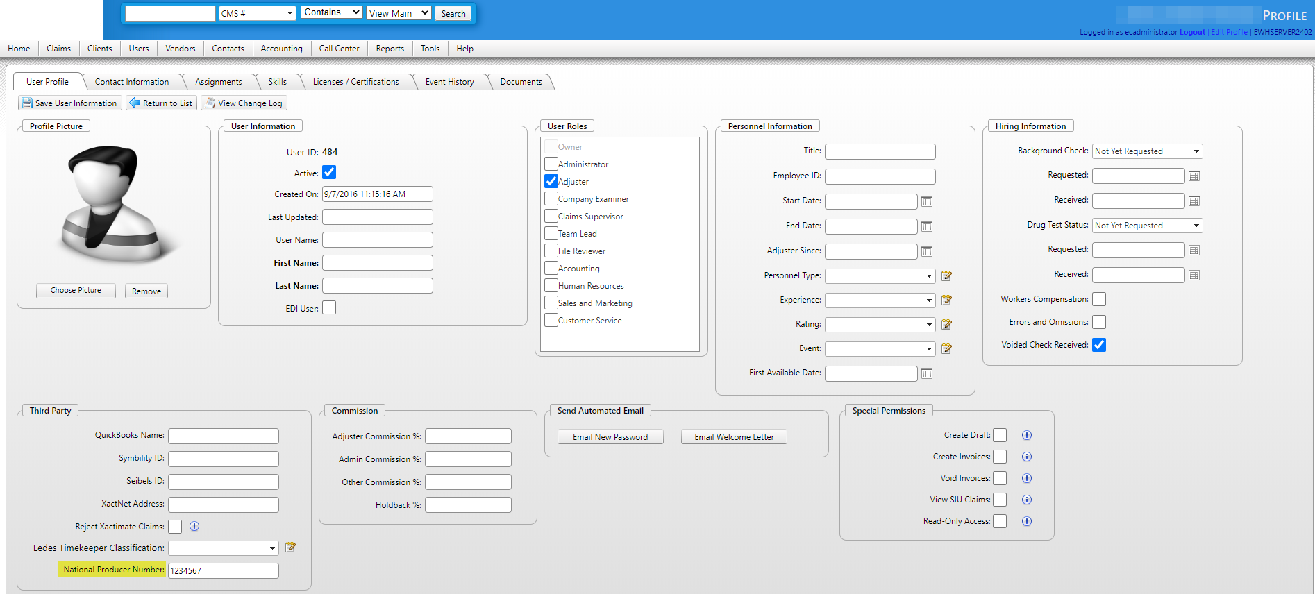Open calendar picker for Adjuster Since

tap(926, 251)
